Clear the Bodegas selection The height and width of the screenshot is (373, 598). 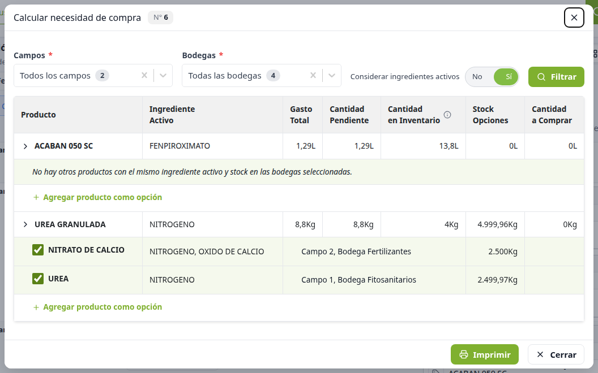click(313, 75)
